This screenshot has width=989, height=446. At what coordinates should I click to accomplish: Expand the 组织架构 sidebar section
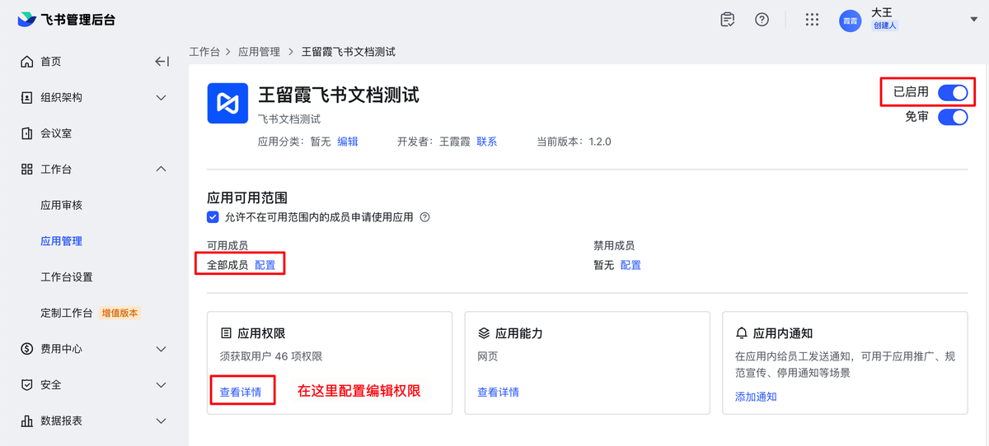162,98
